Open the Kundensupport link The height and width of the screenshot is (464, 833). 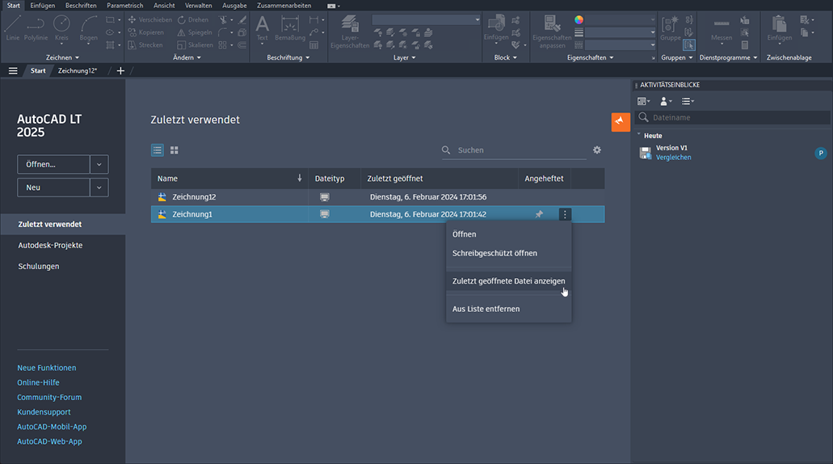click(44, 412)
